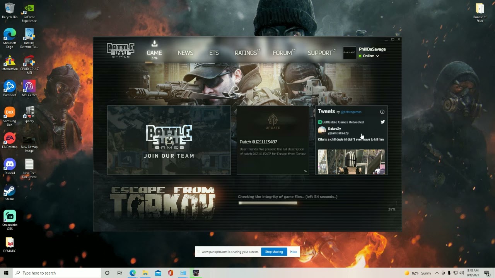
Task: Switch to the GAME tab
Action: coord(154,53)
